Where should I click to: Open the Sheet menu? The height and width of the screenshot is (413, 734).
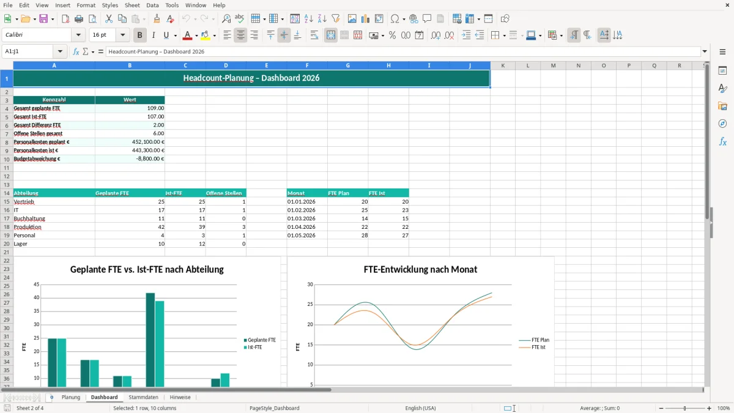click(x=132, y=5)
